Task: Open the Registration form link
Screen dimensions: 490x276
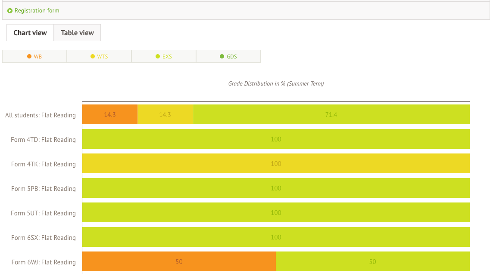Action: (37, 11)
